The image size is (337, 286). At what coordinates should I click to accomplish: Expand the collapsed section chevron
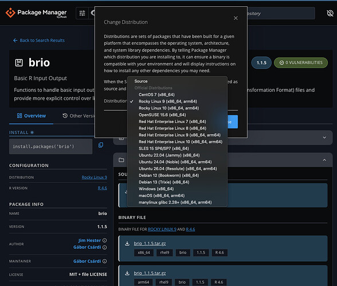click(x=324, y=138)
